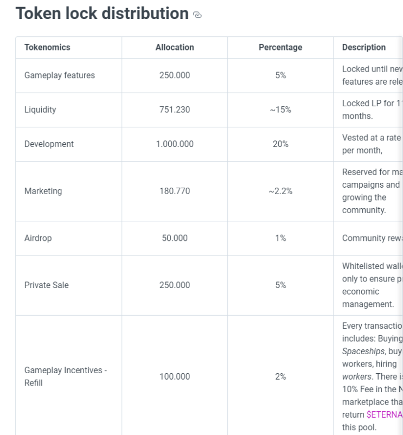Select the Development row label
The image size is (403, 435).
click(49, 144)
